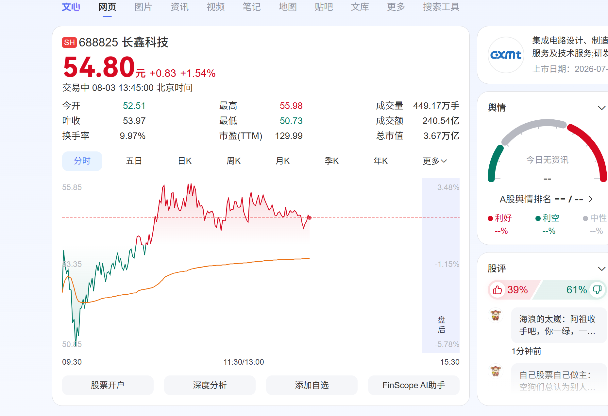Click the 盘后 after-hours chart area
The height and width of the screenshot is (416, 608).
click(x=441, y=266)
